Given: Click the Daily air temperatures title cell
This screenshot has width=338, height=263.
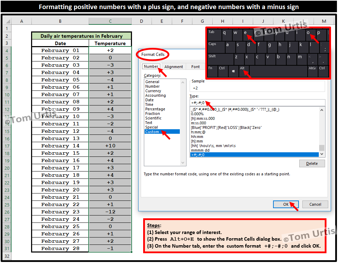Looking at the screenshot, I should [x=81, y=36].
